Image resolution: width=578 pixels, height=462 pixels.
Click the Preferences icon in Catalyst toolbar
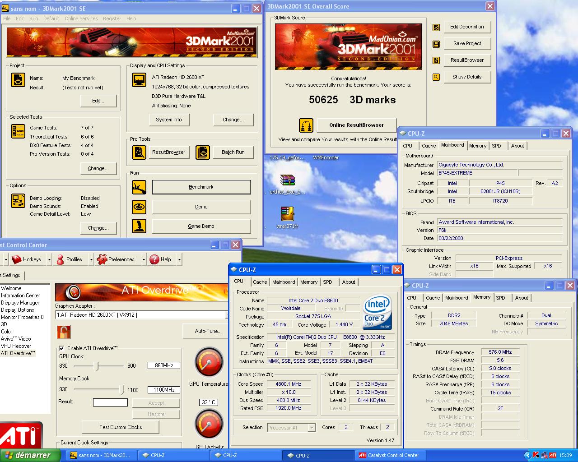102,259
